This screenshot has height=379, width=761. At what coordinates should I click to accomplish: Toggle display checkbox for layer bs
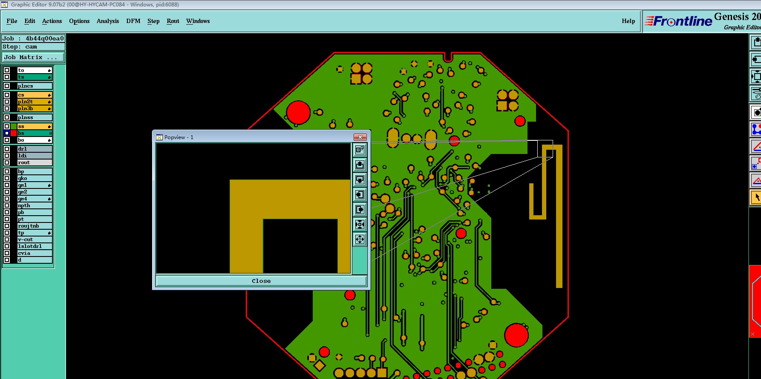pyautogui.click(x=7, y=133)
